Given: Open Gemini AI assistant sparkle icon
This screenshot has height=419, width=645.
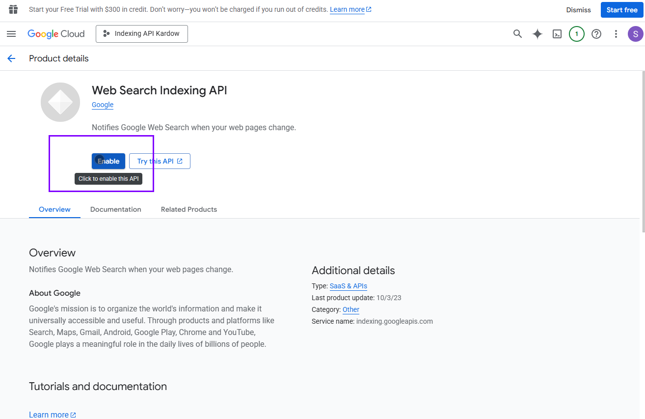Looking at the screenshot, I should [537, 34].
